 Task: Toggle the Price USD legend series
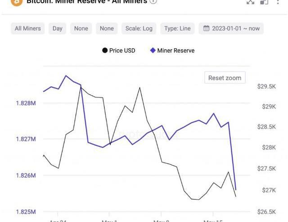[x=122, y=51]
